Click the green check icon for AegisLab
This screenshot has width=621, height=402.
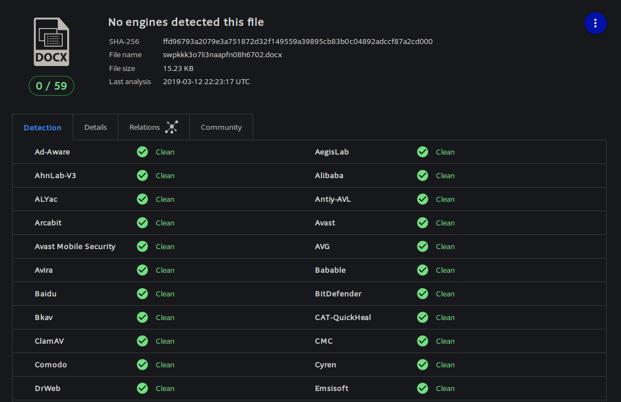pyautogui.click(x=423, y=152)
